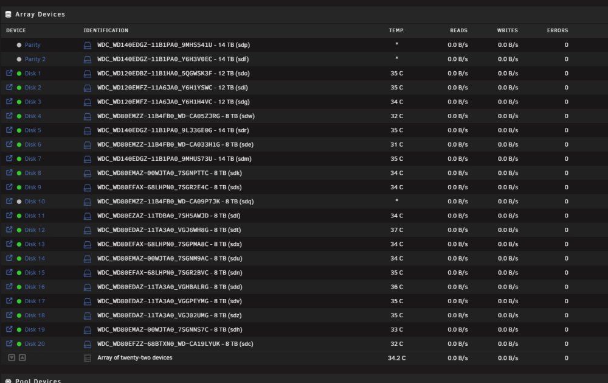608x383 pixels.
Task: Open the Disk 1 settings link
Action: (33, 73)
